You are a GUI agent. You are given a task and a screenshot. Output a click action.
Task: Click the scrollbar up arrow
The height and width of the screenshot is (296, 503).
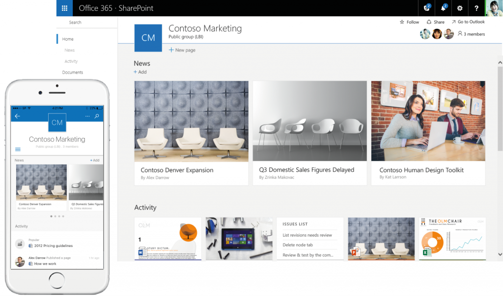(x=500, y=63)
